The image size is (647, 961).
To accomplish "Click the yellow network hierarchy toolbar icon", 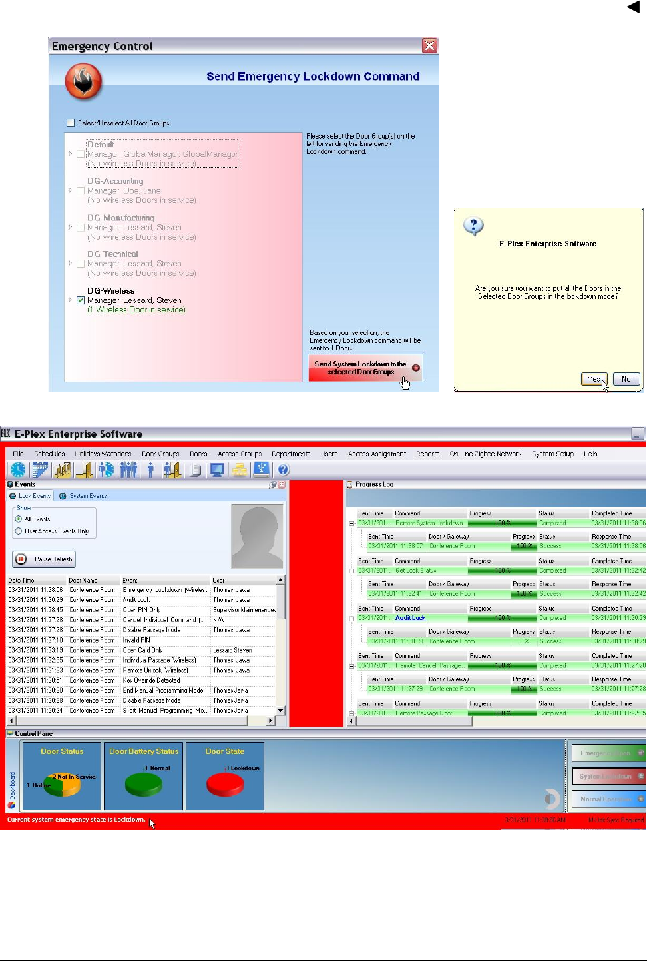I will click(240, 470).
